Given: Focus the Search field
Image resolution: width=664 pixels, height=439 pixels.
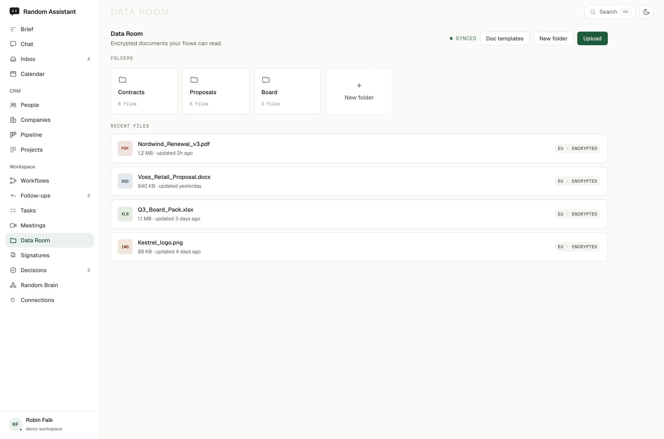Looking at the screenshot, I should click(610, 12).
